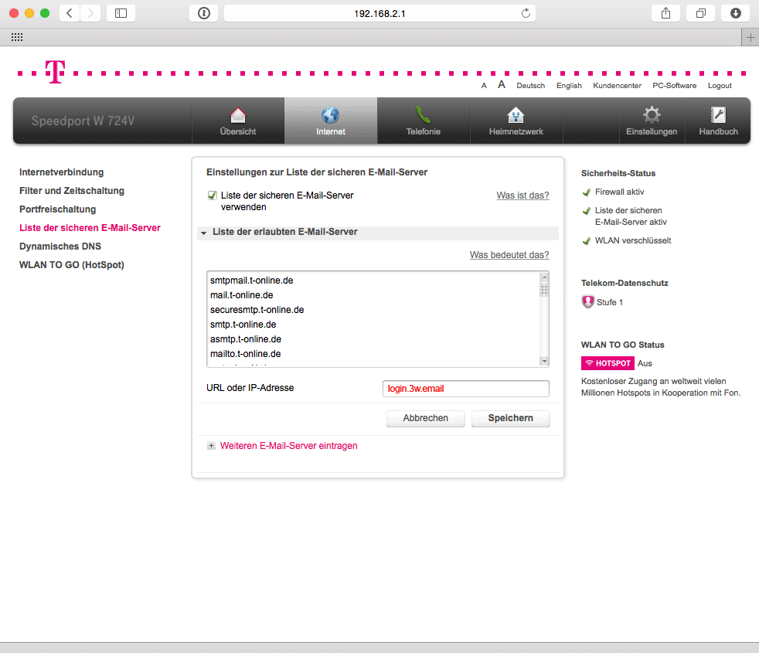This screenshot has width=759, height=653.
Task: Click scroll down arrow in server list
Action: click(x=544, y=361)
